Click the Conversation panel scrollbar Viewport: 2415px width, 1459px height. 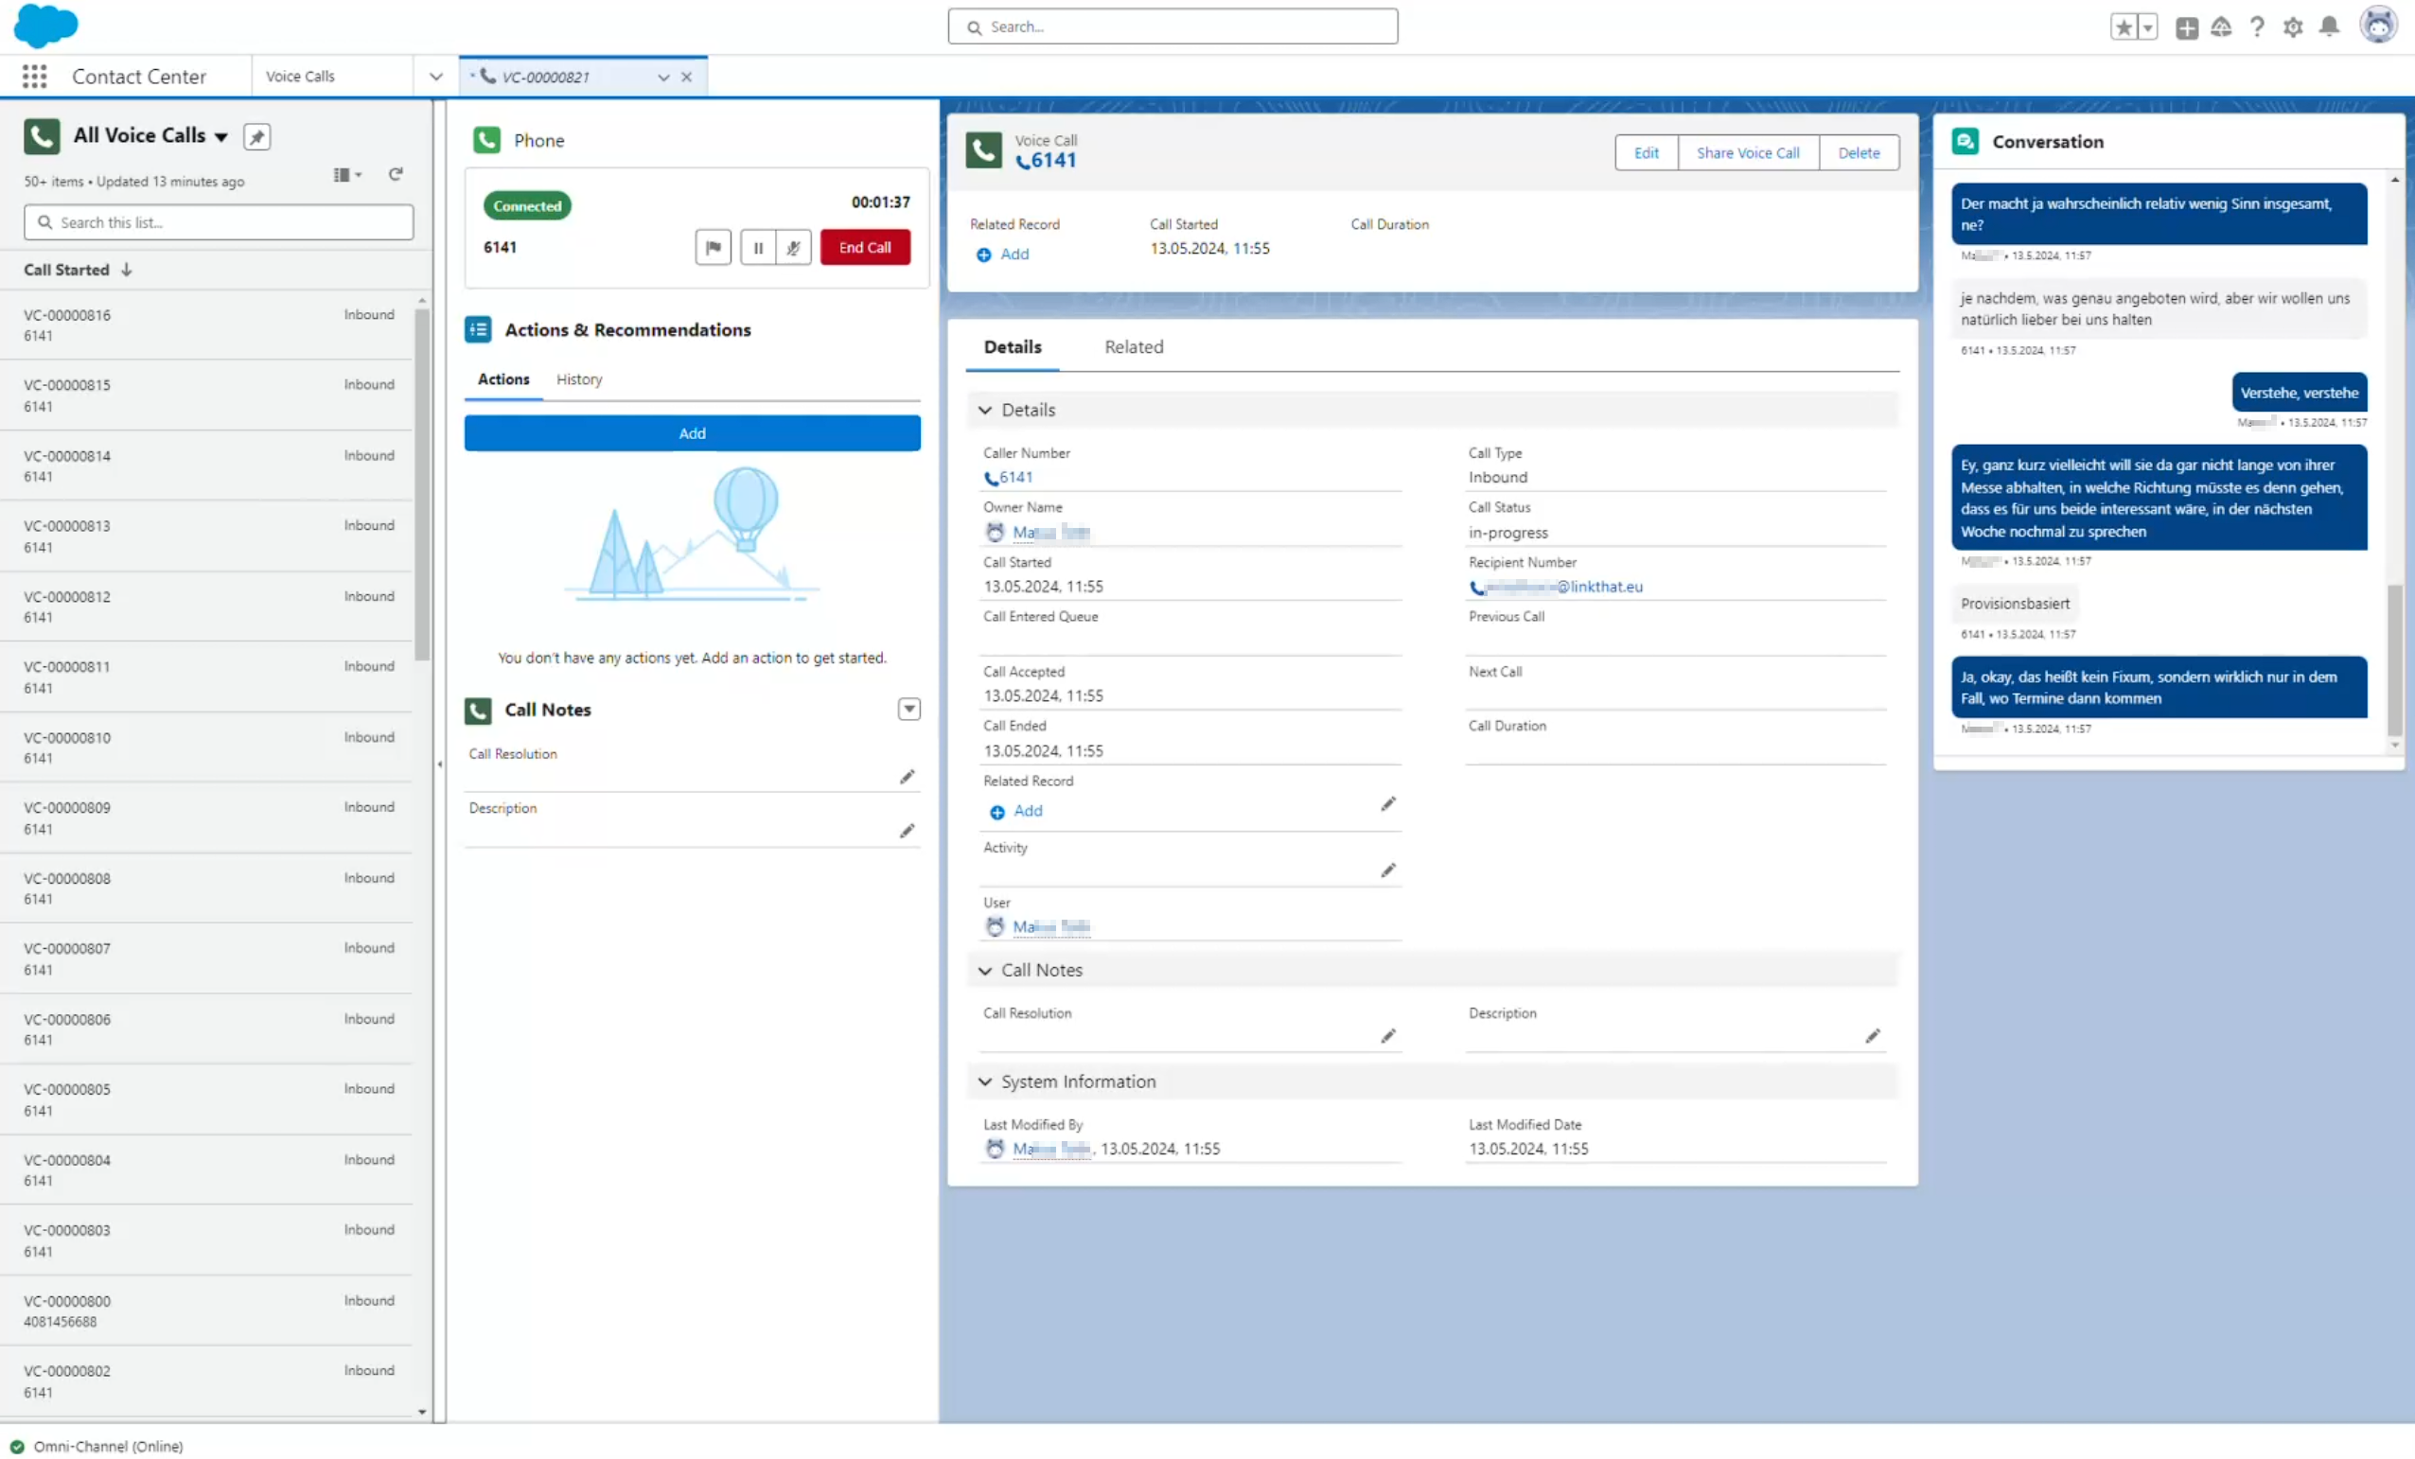[x=2394, y=659]
